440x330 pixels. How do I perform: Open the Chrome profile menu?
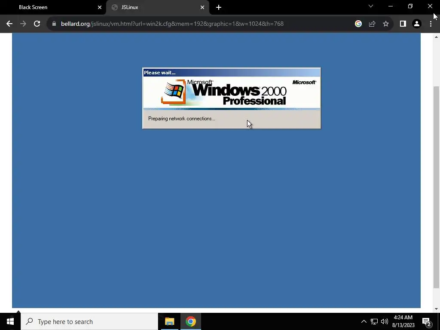417,24
